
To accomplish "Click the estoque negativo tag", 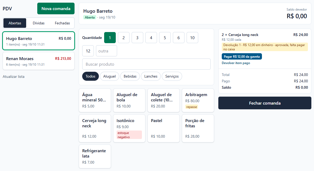I will tap(129, 135).
